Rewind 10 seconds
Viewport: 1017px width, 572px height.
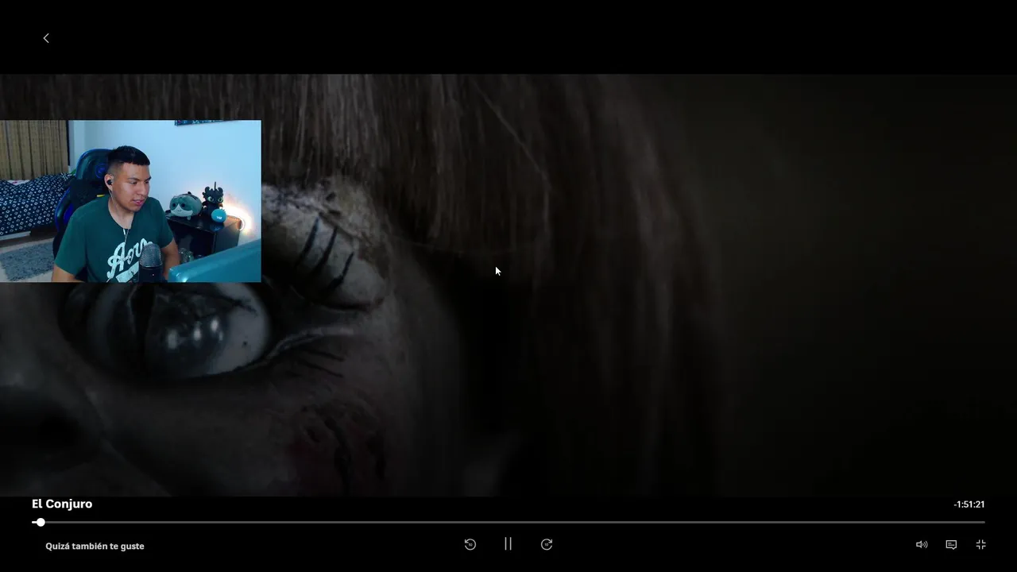coord(470,544)
